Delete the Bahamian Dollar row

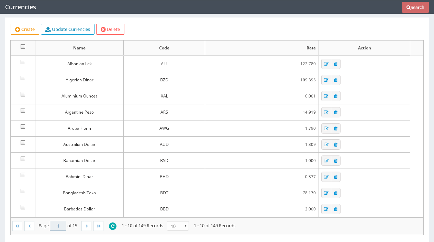click(336, 161)
